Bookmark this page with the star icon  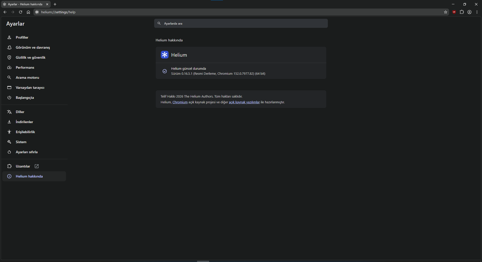coord(446,12)
